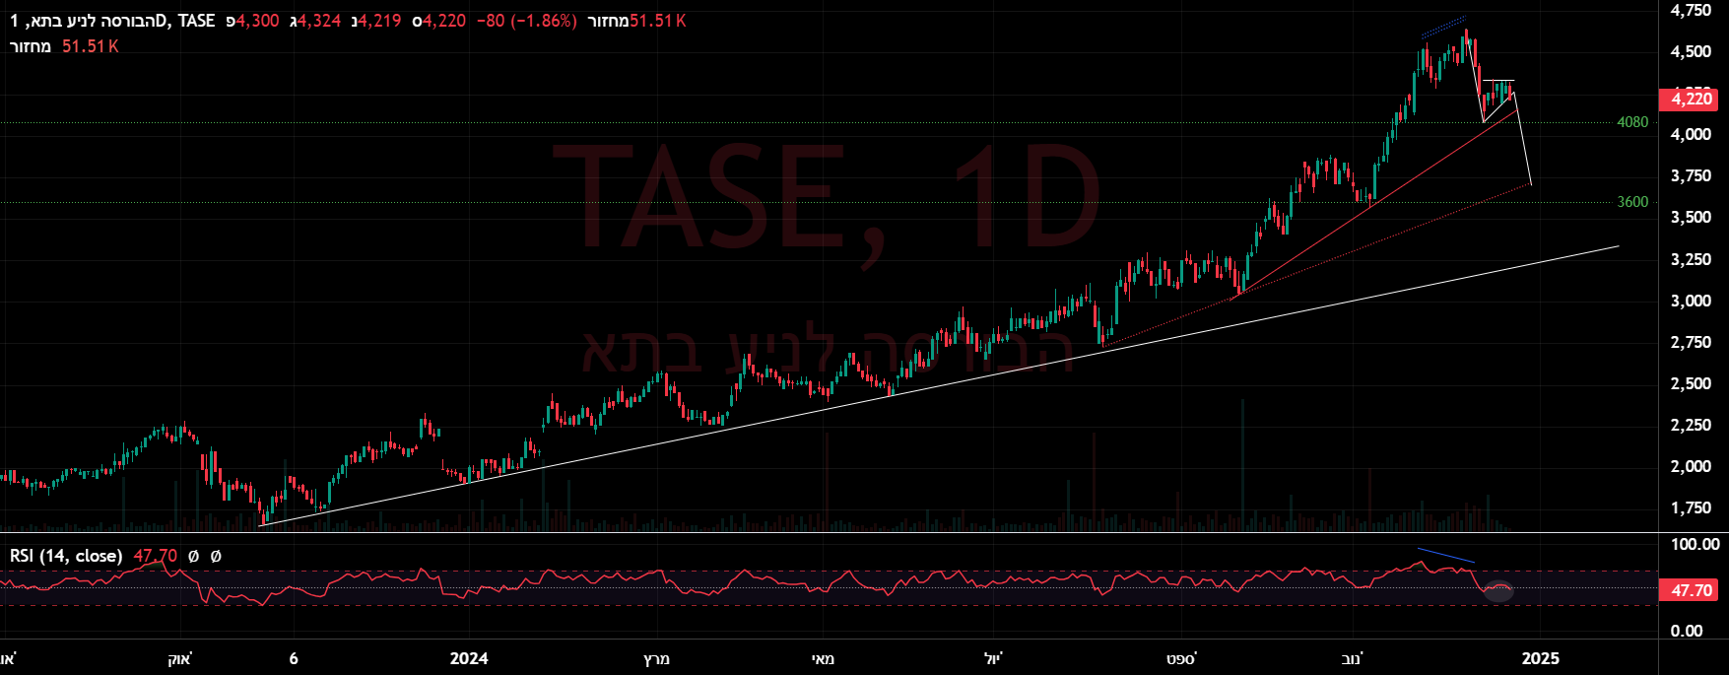
Task: Click the green 3600 level label
Action: (1632, 202)
